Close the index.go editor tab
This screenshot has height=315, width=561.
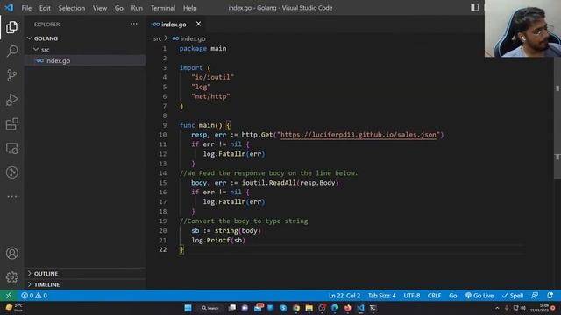(x=198, y=24)
